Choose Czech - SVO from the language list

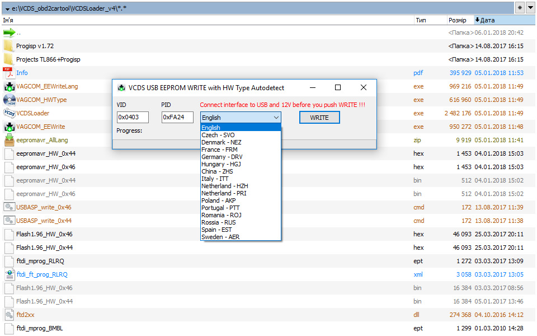[x=241, y=135]
